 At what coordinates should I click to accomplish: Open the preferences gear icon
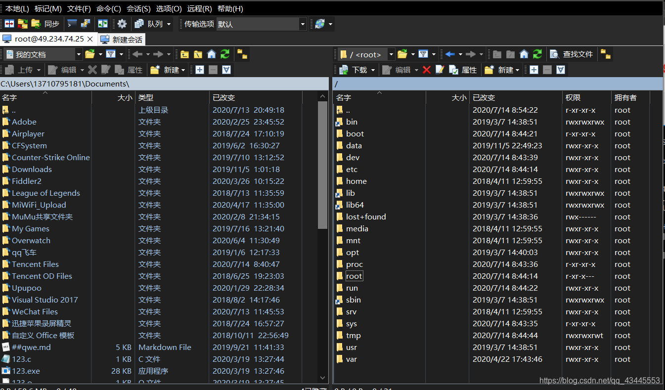122,24
